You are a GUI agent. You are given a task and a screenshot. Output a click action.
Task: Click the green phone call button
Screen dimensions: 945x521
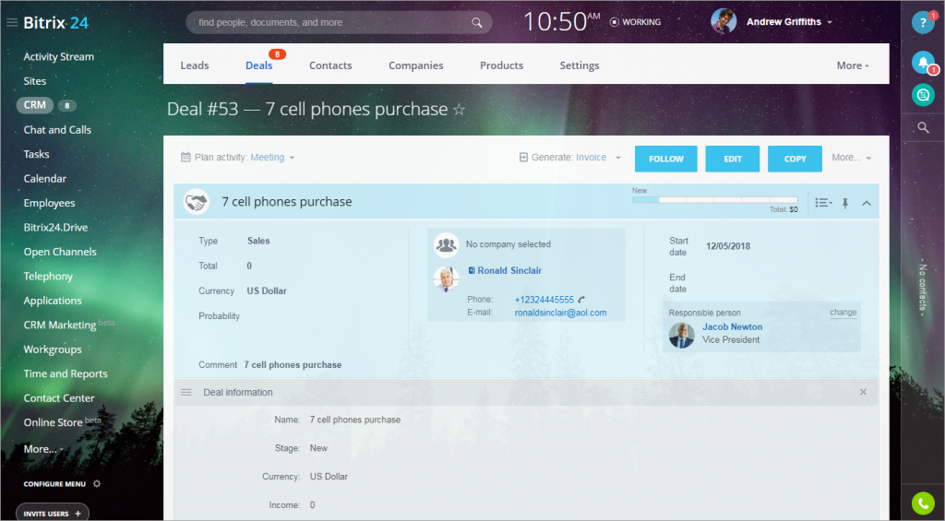click(923, 503)
